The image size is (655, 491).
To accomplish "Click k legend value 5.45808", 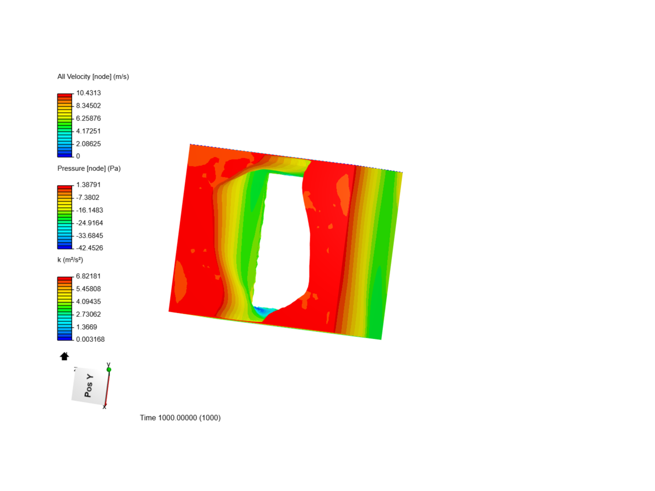I will (88, 289).
